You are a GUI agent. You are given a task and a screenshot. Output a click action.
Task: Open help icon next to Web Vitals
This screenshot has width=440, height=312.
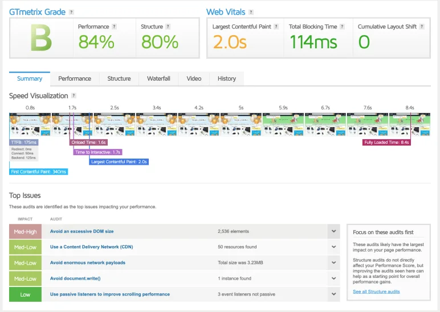tap(251, 12)
